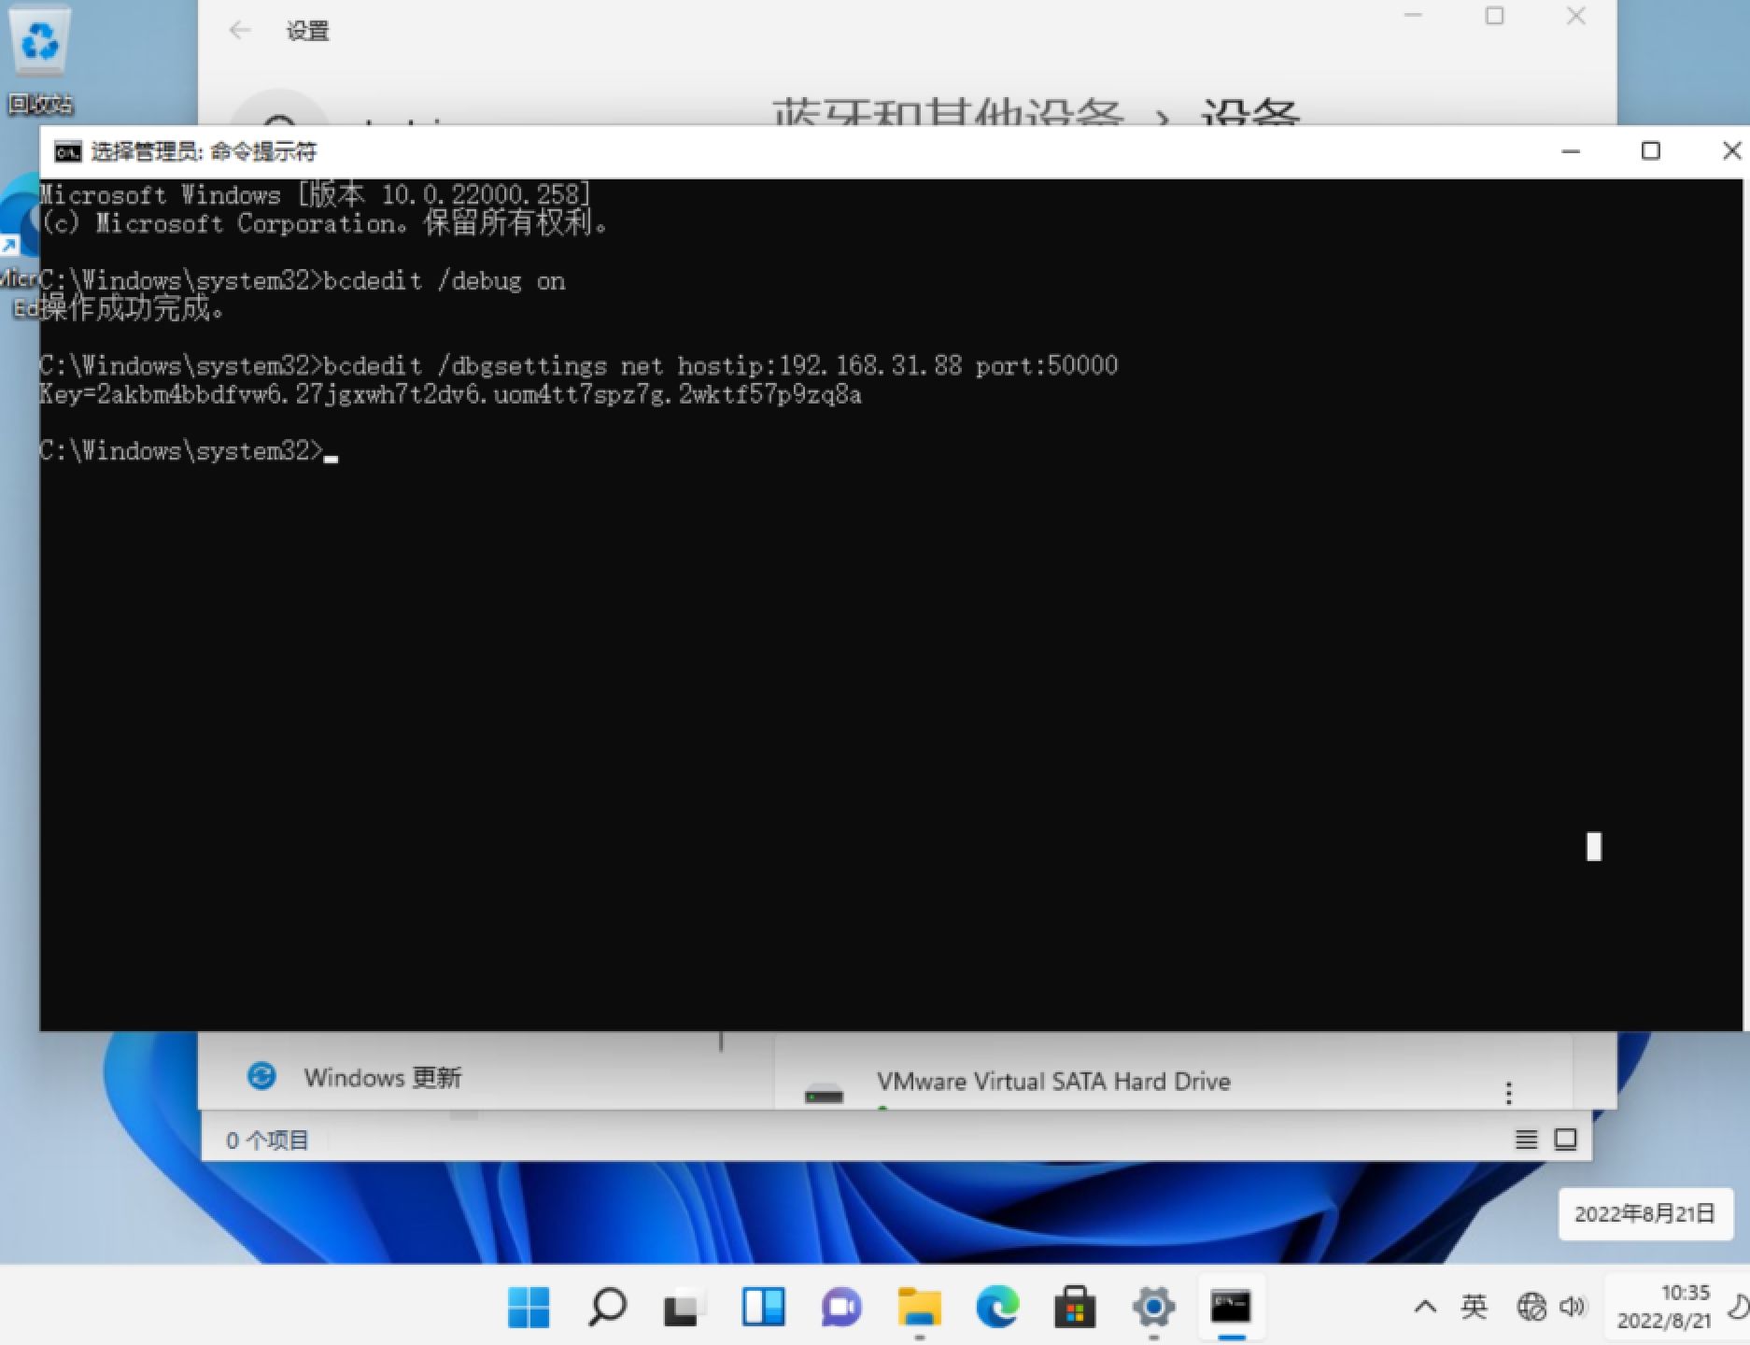
Task: Open the 英 input language switcher
Action: pos(1475,1307)
